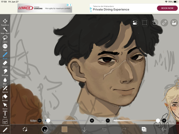Select the Eraser tool
Screen dimensions: 179x134
coord(5,64)
